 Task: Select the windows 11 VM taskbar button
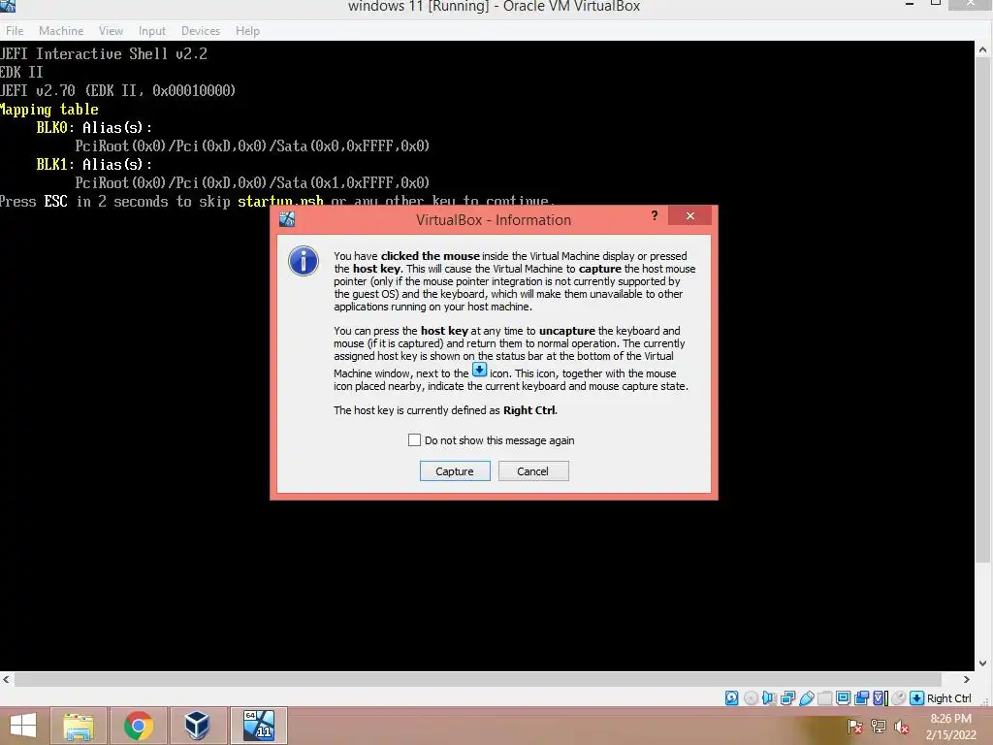tap(259, 726)
